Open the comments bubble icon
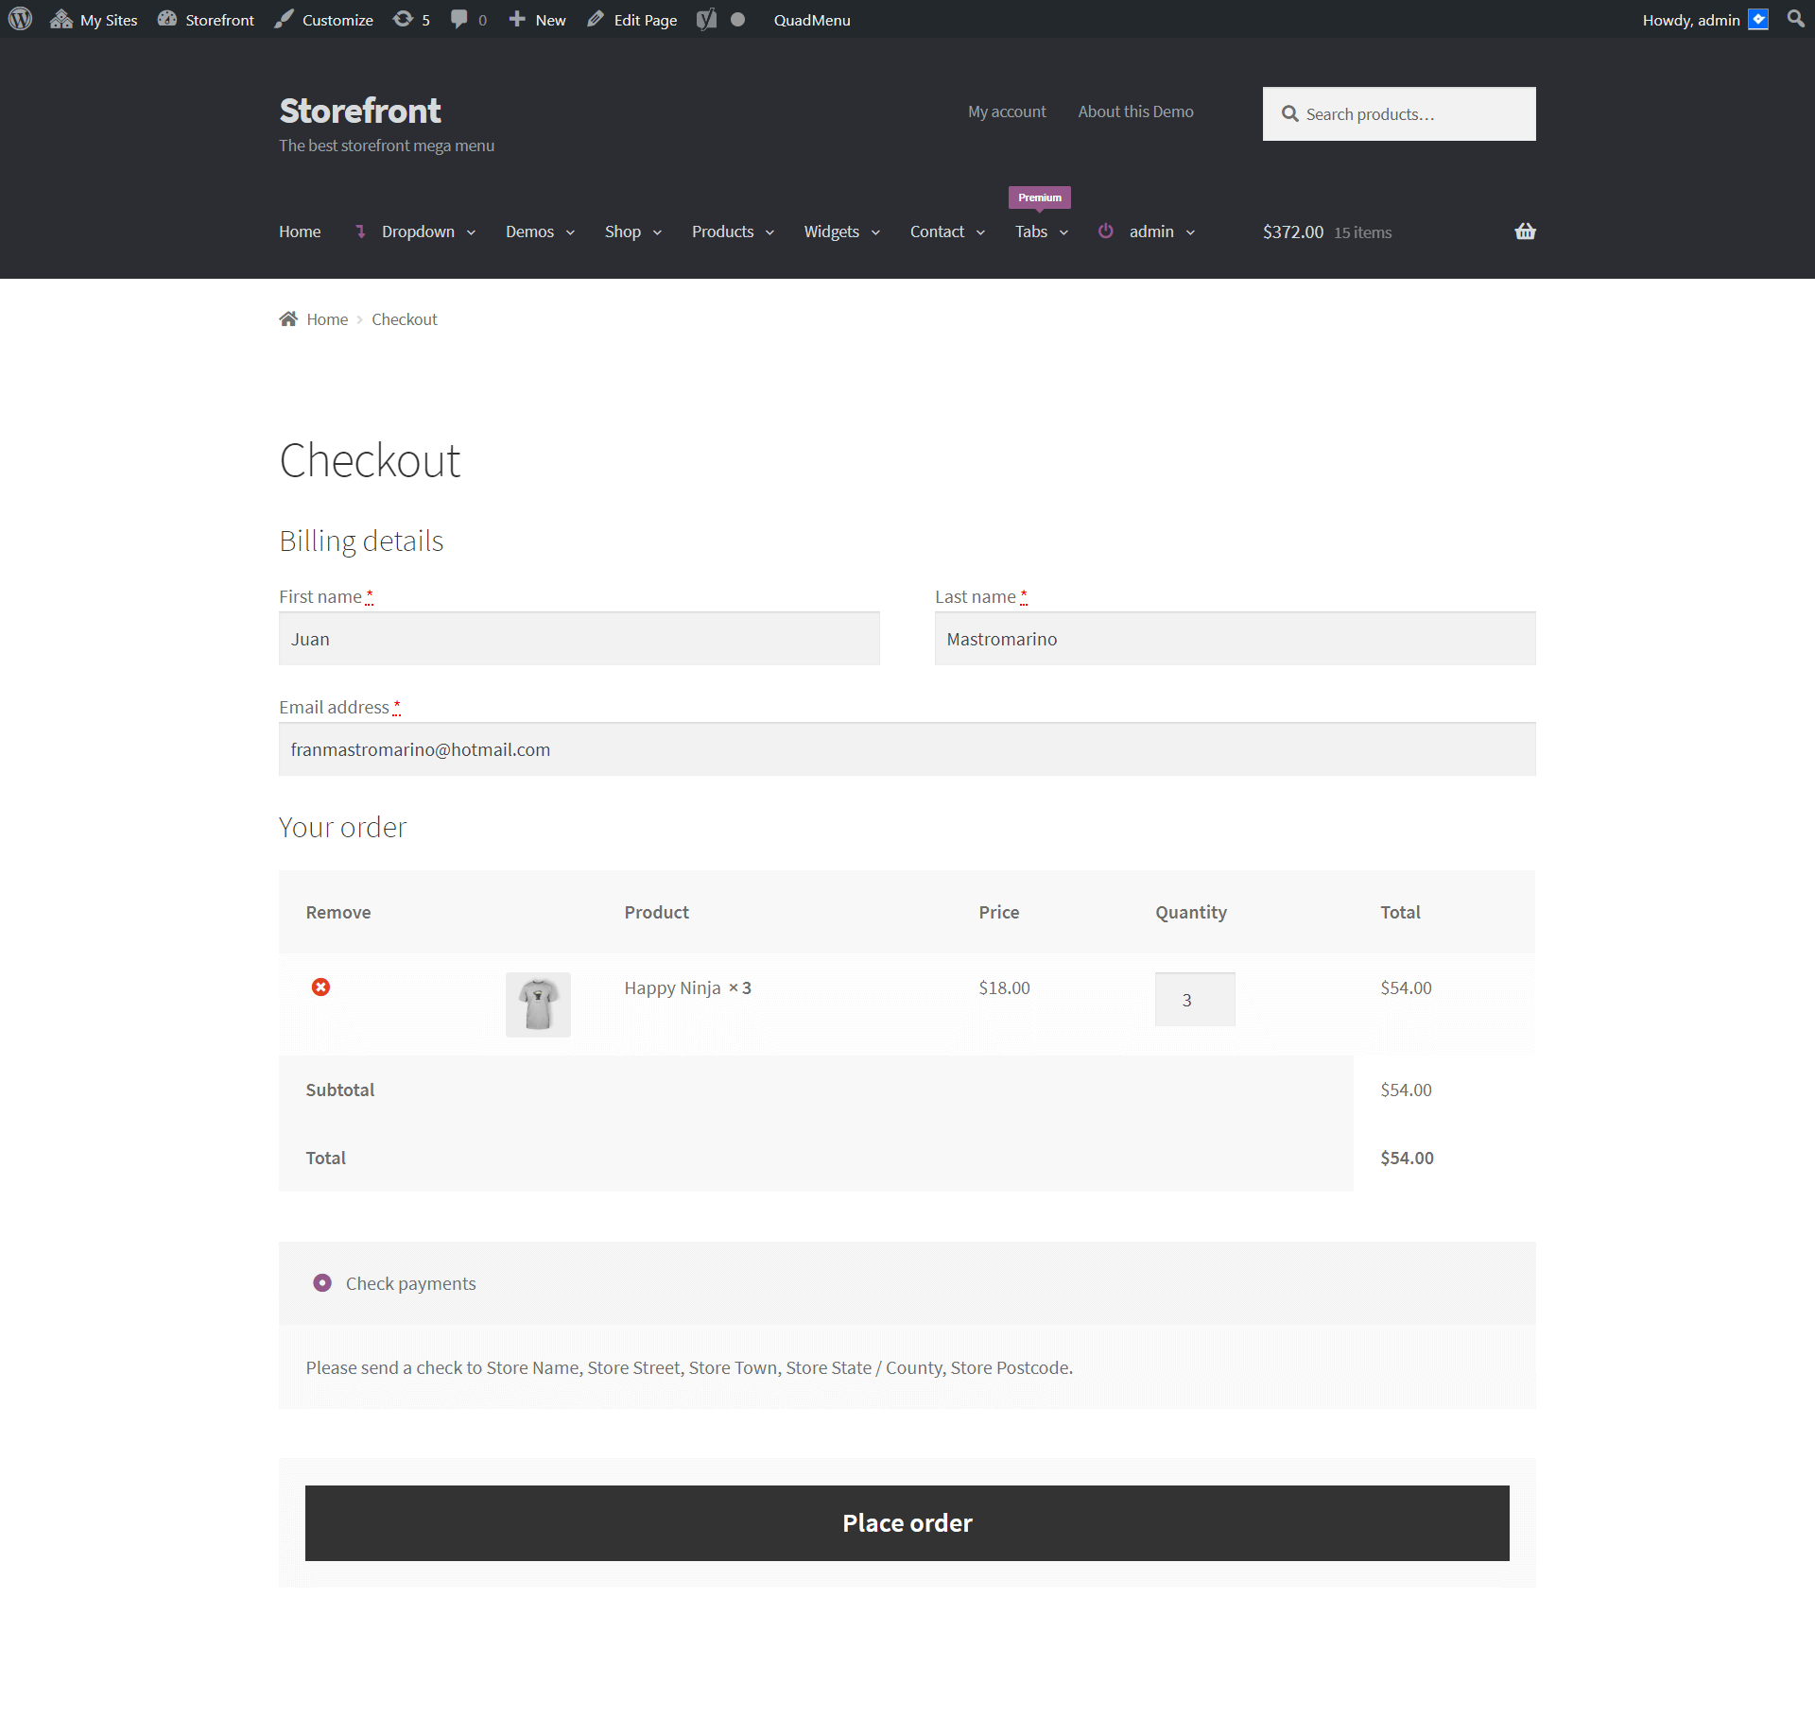 click(458, 19)
